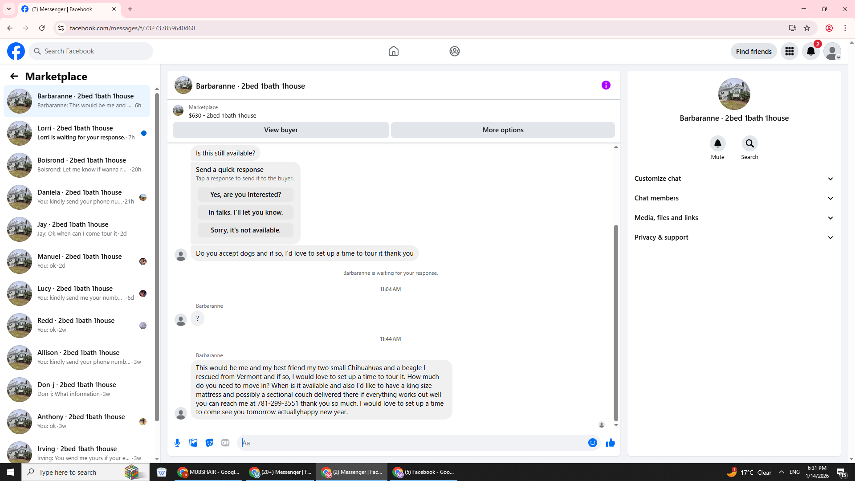Go back using the Marketplace back arrow
855x481 pixels.
tap(14, 76)
